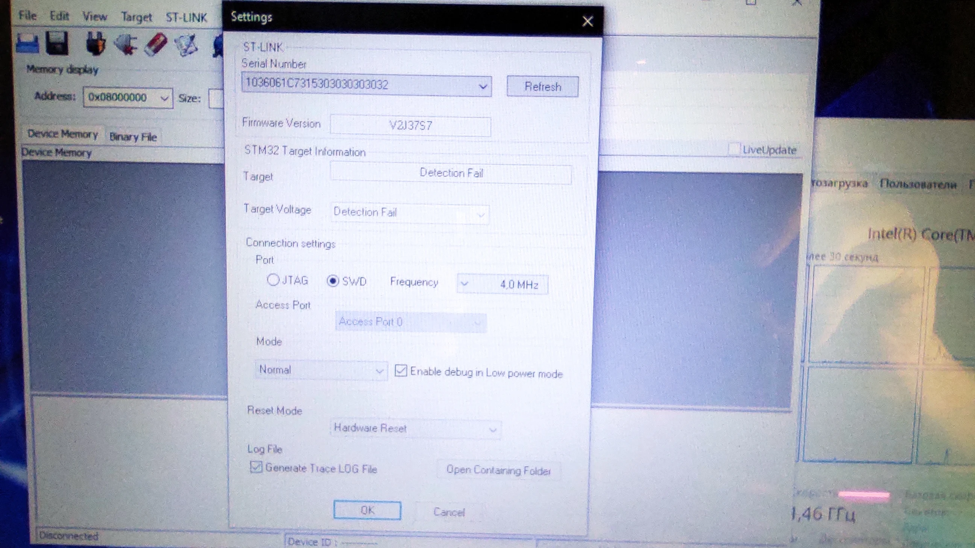This screenshot has width=975, height=548.
Task: Close the Settings dialog with X
Action: pyautogui.click(x=588, y=21)
